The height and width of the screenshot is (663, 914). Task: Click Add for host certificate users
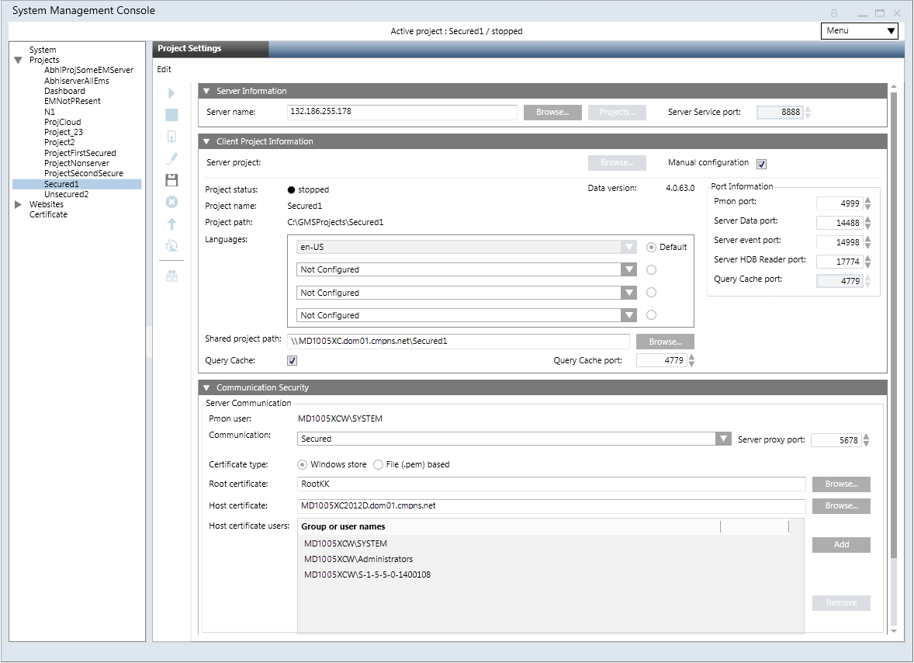point(841,545)
